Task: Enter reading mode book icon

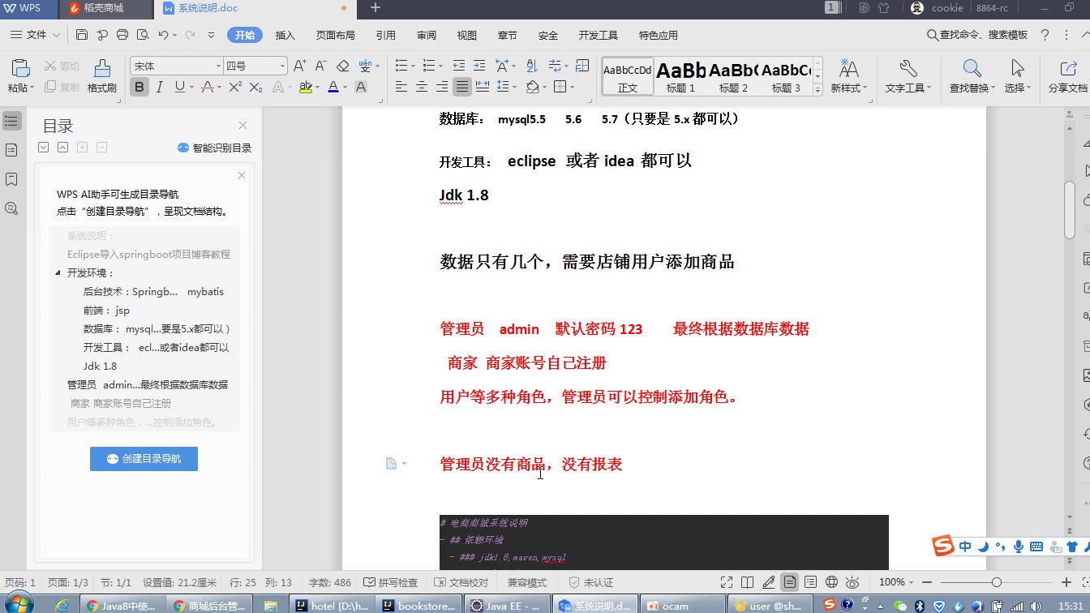Action: (x=748, y=582)
